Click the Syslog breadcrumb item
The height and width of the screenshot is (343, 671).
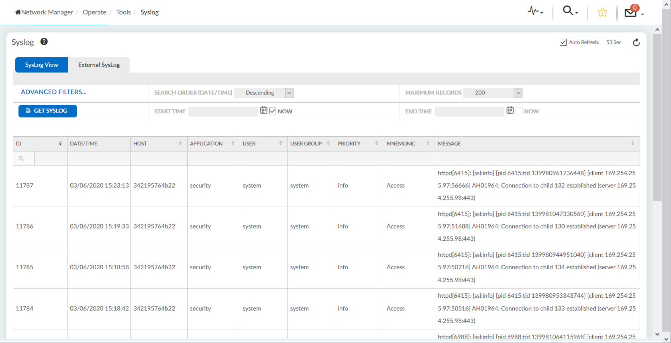pos(149,12)
